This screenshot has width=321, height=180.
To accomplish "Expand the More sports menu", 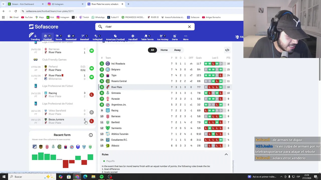I will pyautogui.click(x=186, y=37).
